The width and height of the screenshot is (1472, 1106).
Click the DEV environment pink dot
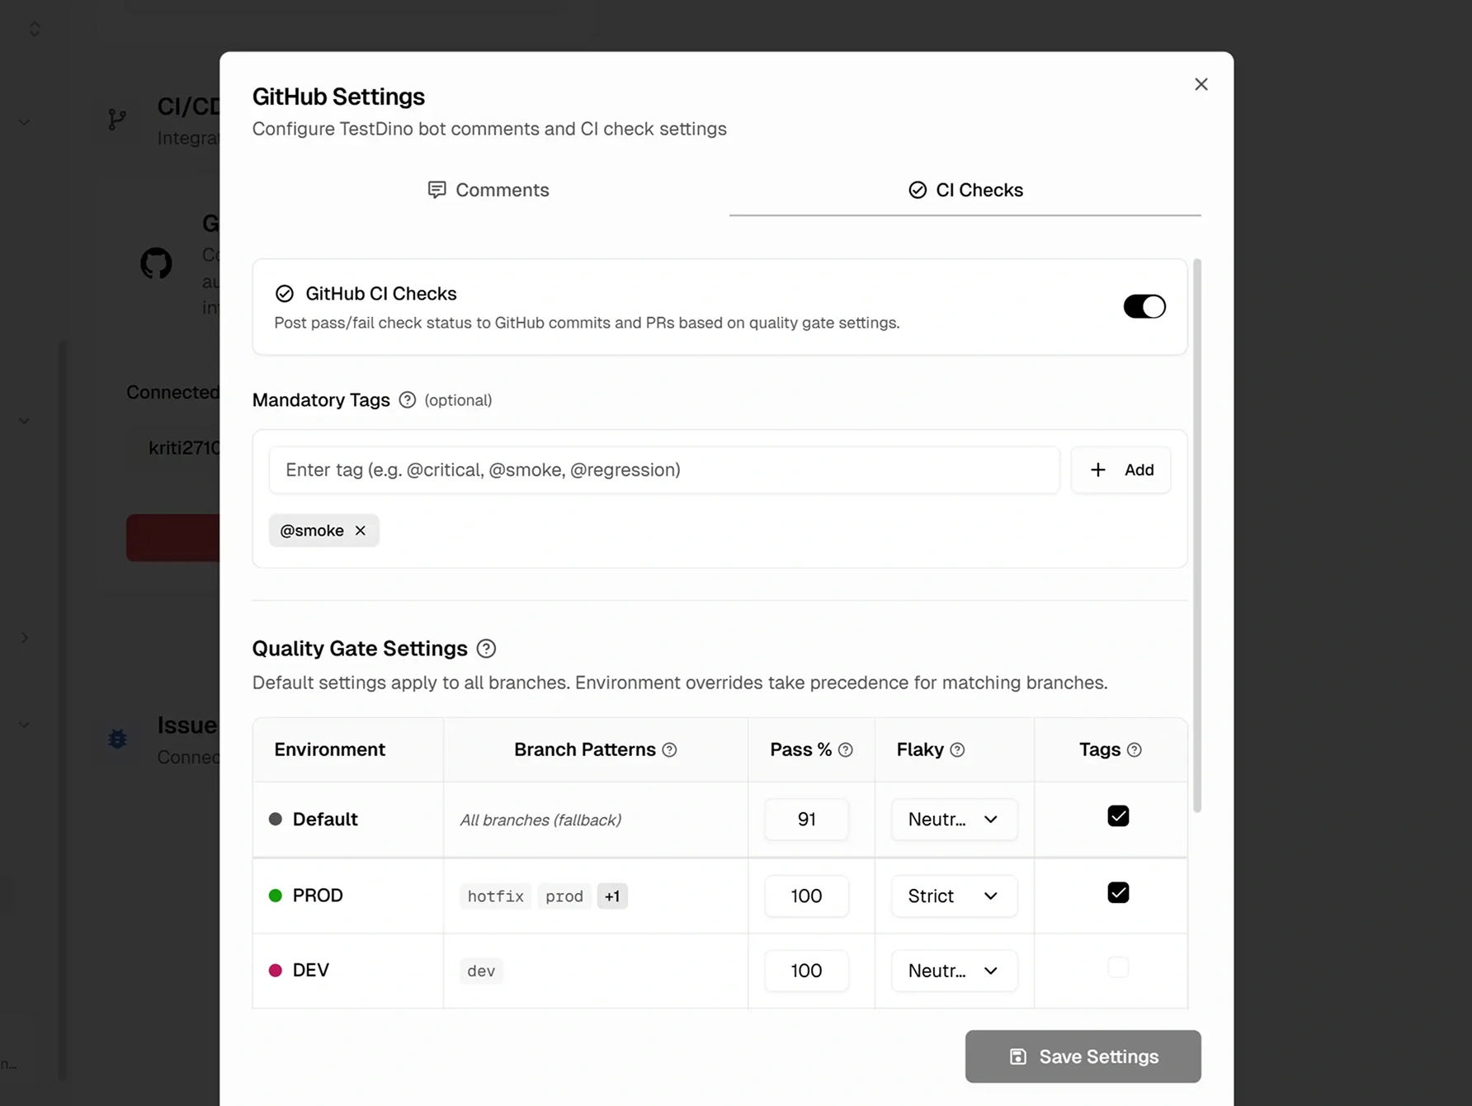pyautogui.click(x=276, y=971)
